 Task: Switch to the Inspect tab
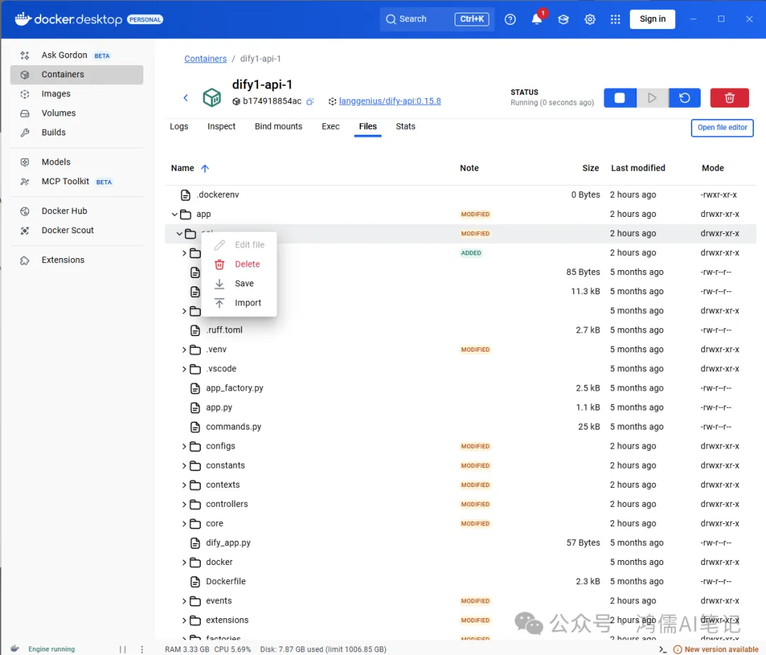pos(221,126)
